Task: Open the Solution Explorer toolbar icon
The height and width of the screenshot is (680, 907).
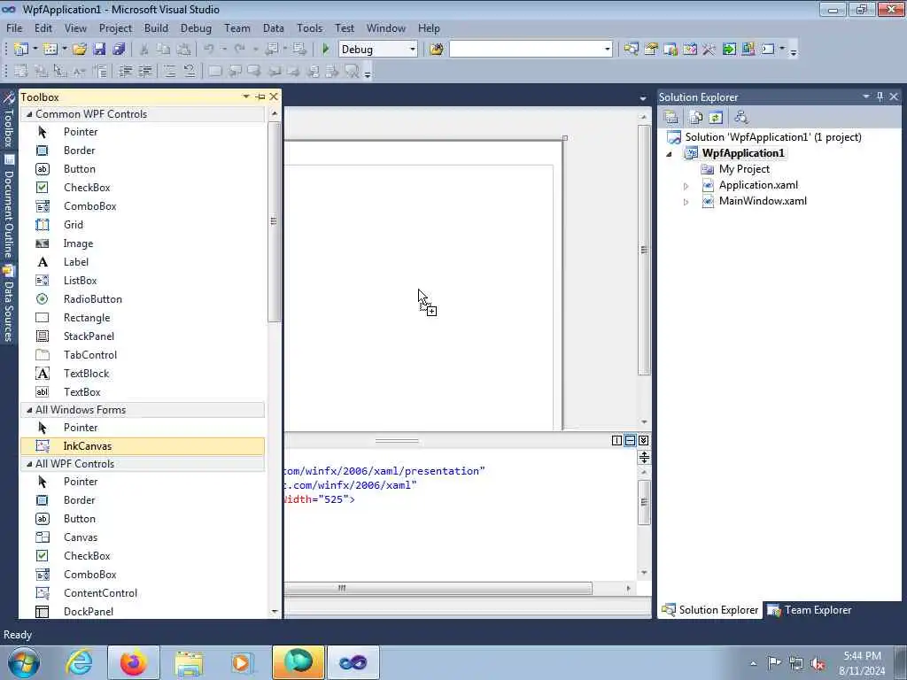Action: [631, 50]
